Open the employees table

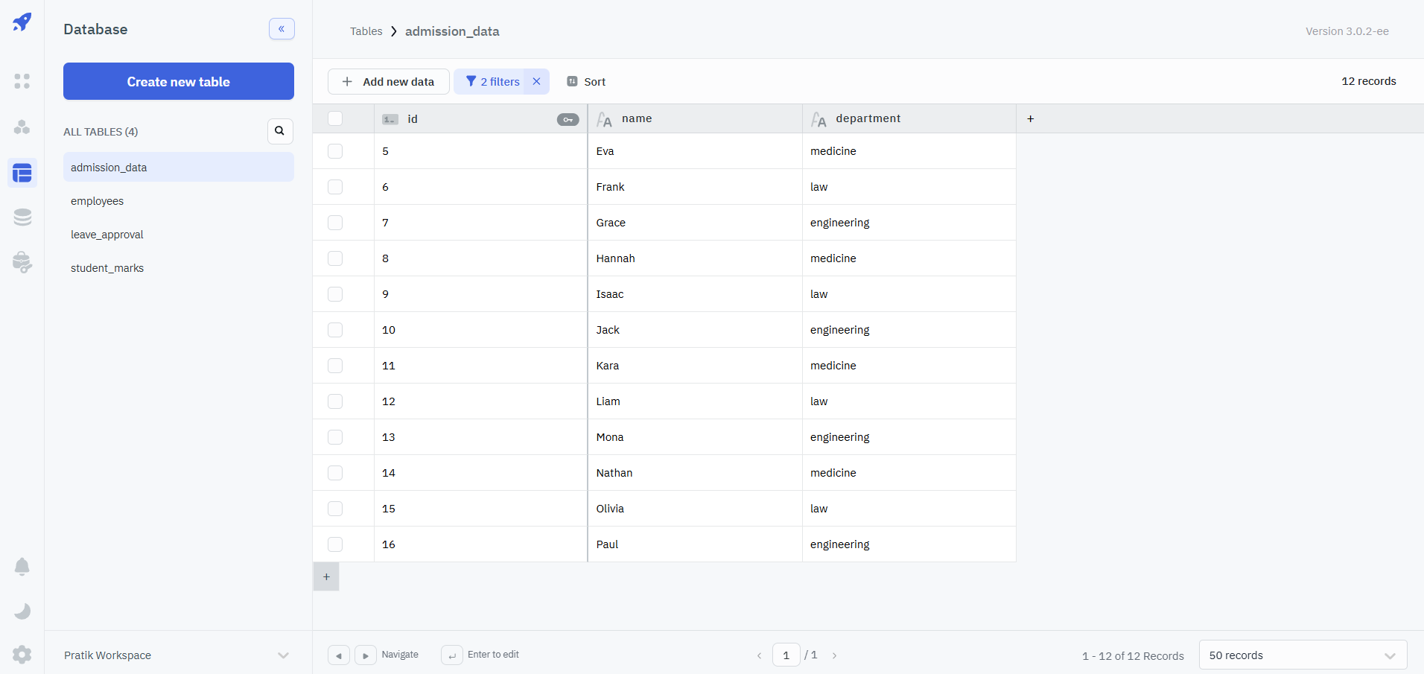click(x=98, y=201)
